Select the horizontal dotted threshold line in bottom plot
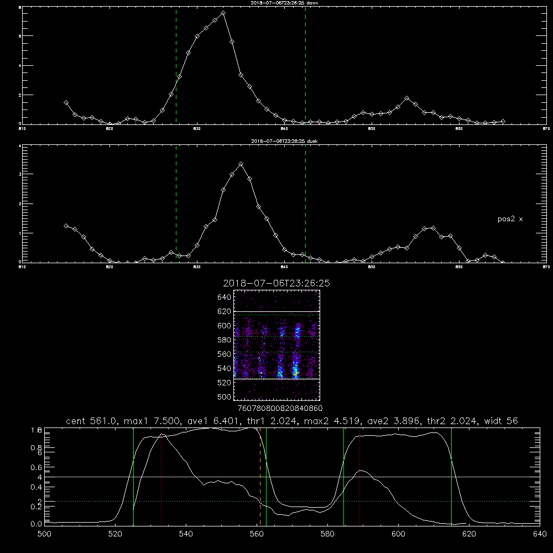 point(292,501)
